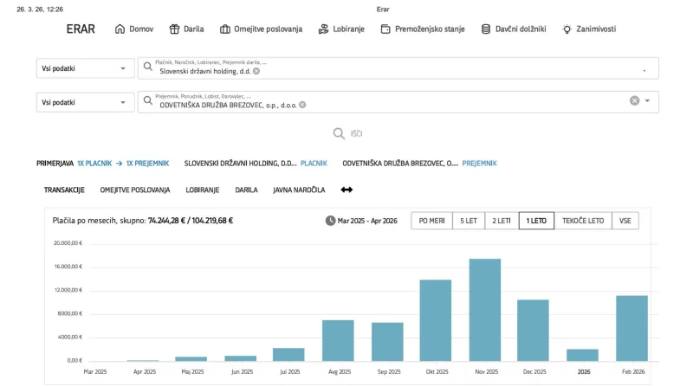The height and width of the screenshot is (386, 693).
Task: Remove ODVETNIŠKA DRUŽBA BREZOVEC filter chip
Action: pos(302,105)
